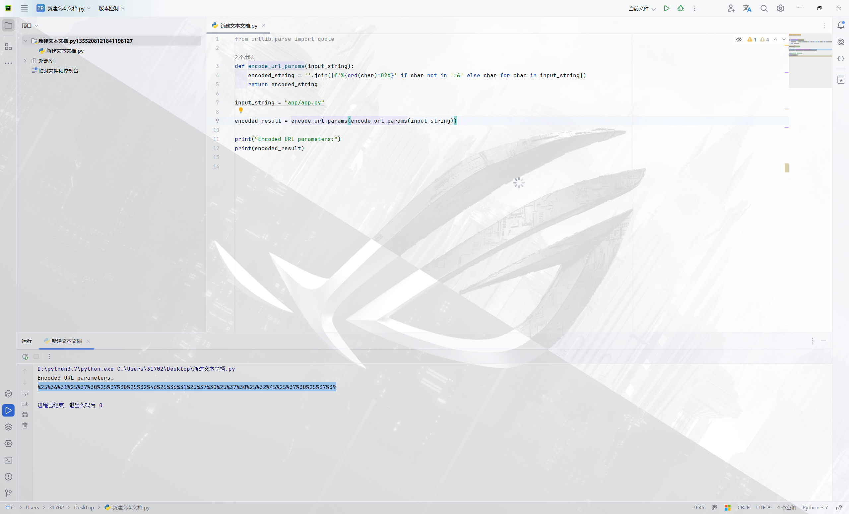Open Run panel options menu
This screenshot has width=849, height=514.
point(813,341)
